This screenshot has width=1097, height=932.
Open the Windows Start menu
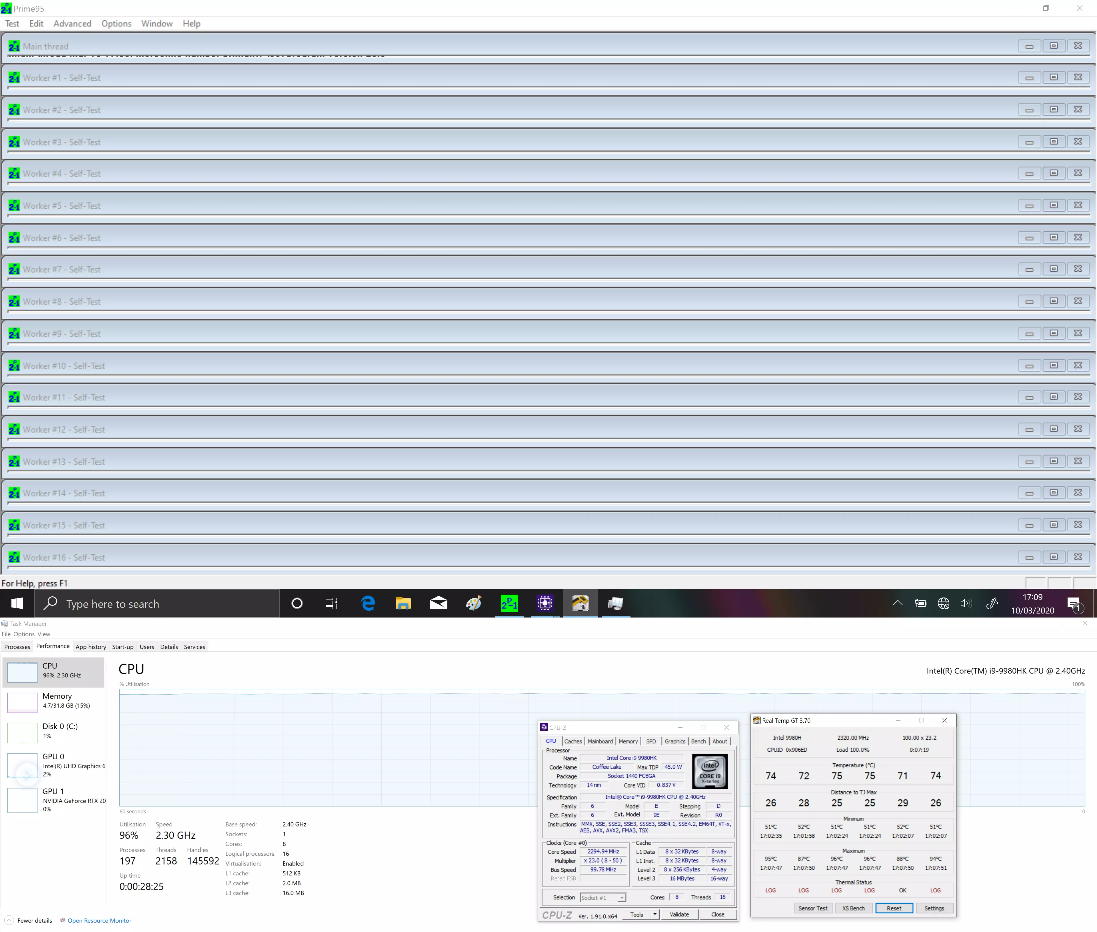coord(17,603)
